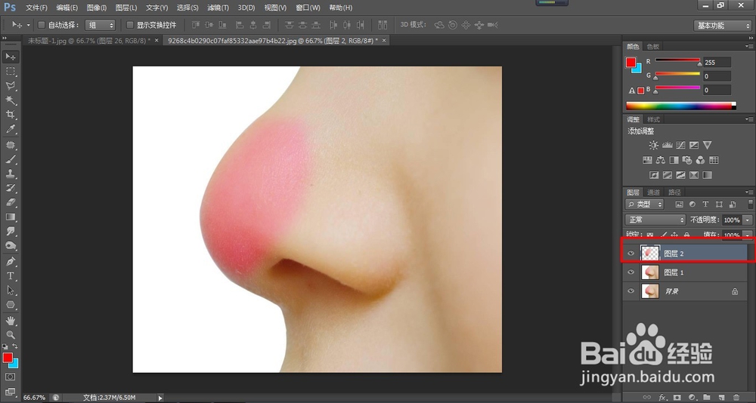Add a Brightness/Contrast adjustment
This screenshot has height=403, width=756.
653,145
